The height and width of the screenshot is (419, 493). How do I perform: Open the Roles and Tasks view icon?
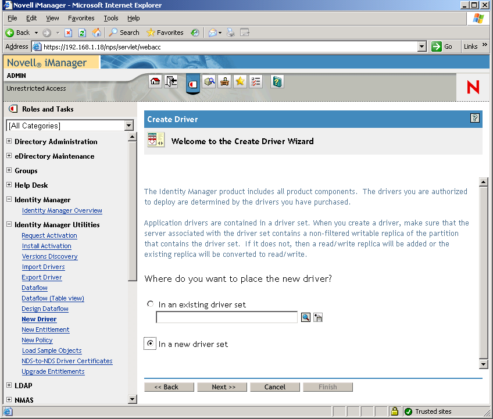192,83
